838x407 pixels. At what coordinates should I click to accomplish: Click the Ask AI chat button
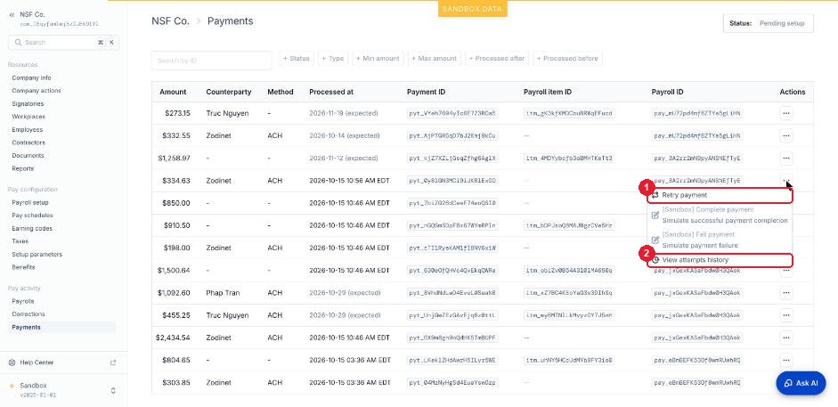[801, 383]
